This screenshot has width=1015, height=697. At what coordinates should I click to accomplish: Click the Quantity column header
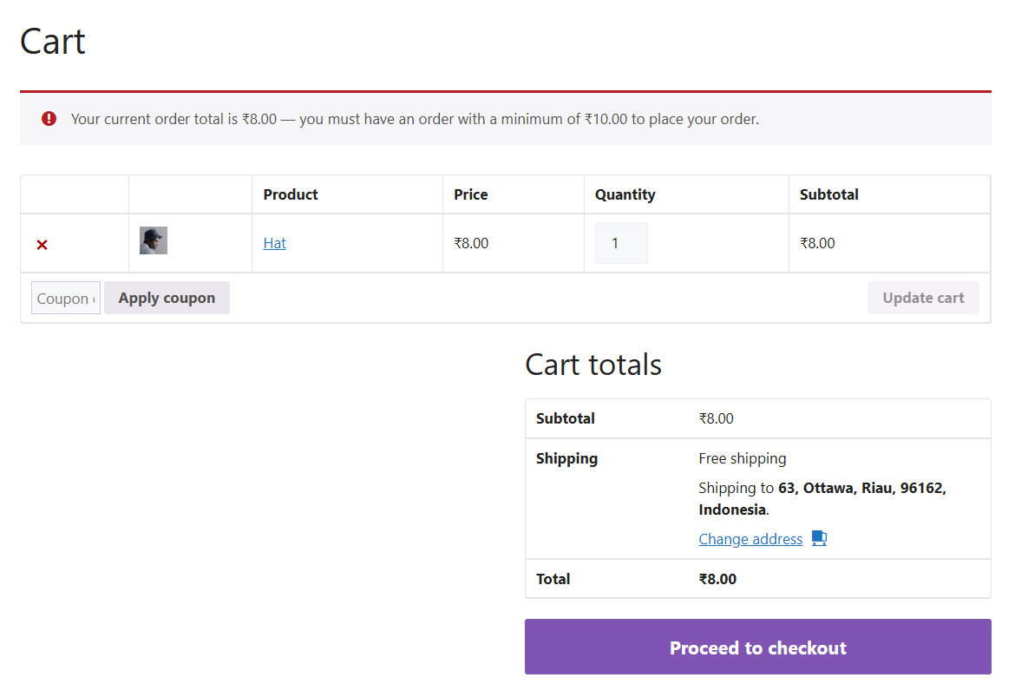click(625, 194)
